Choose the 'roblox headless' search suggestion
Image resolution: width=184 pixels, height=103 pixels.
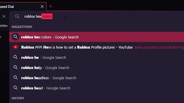tap(97, 78)
